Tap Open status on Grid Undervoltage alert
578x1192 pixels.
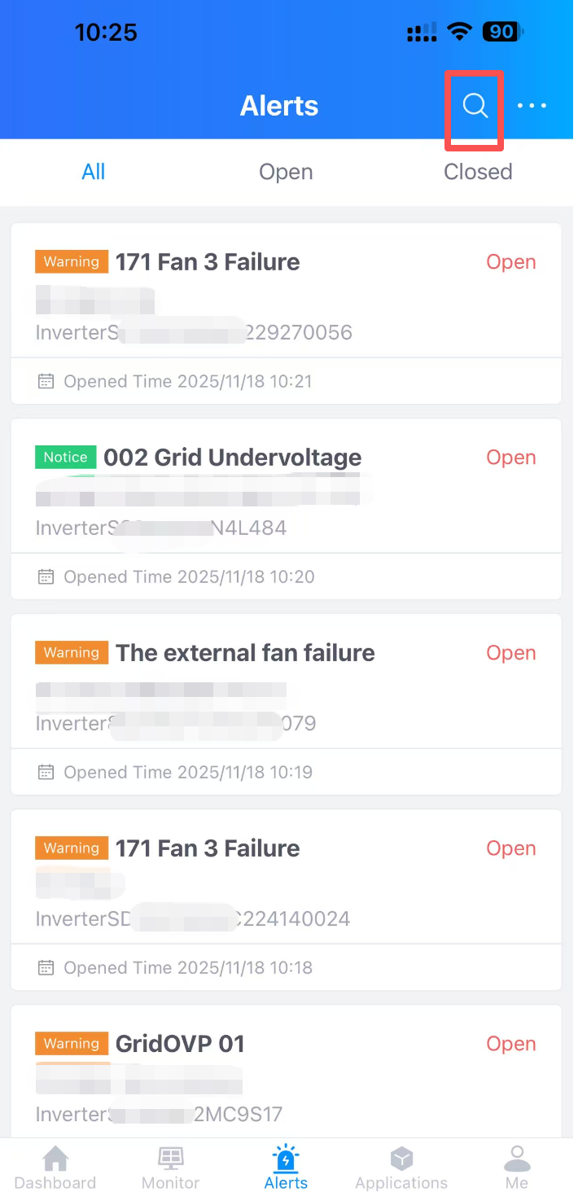tap(511, 458)
